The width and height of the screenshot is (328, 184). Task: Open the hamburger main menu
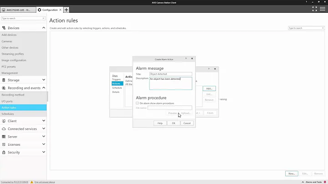pyautogui.click(x=323, y=9)
